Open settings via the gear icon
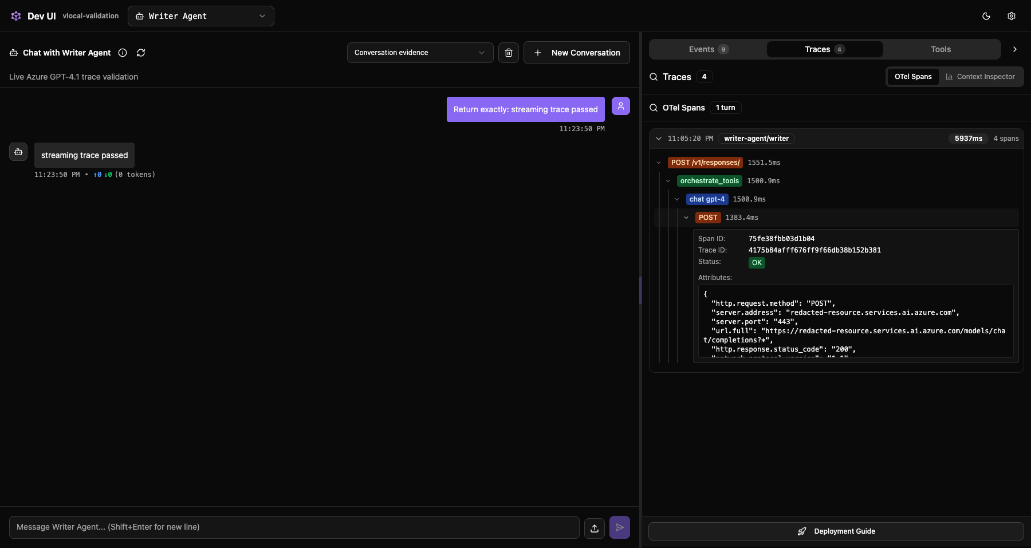This screenshot has height=548, width=1031. point(1012,16)
